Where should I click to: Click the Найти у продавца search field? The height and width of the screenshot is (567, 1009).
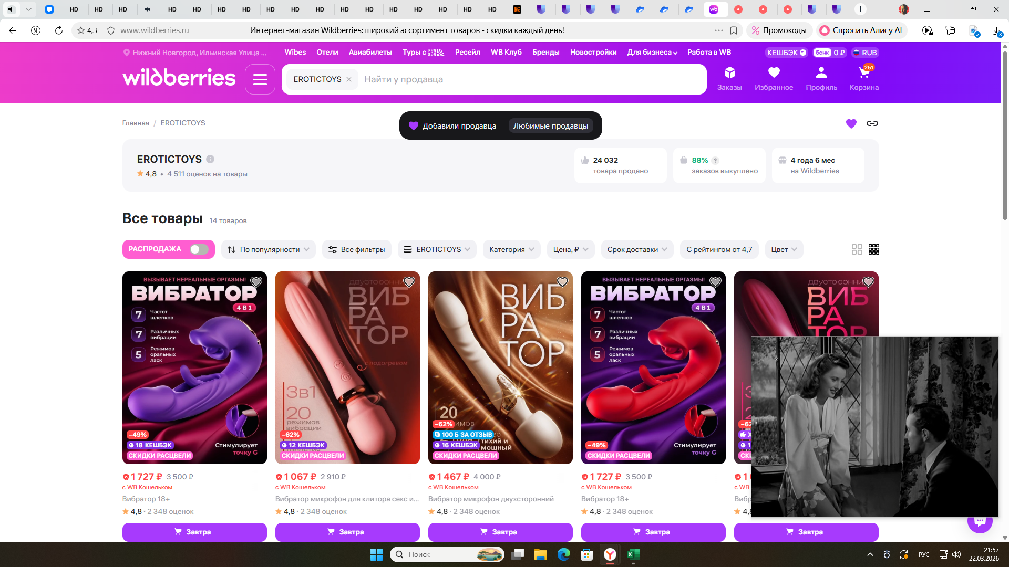(526, 79)
